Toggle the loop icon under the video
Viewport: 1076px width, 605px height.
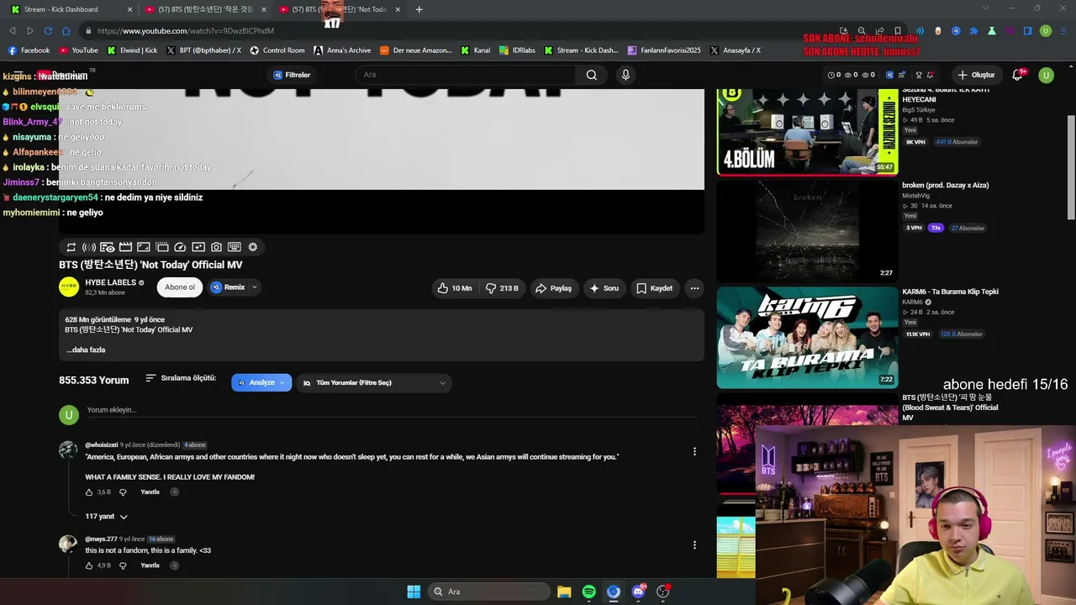click(71, 247)
